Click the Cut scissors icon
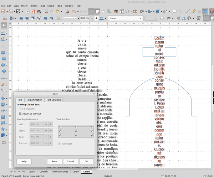 pos(46,11)
